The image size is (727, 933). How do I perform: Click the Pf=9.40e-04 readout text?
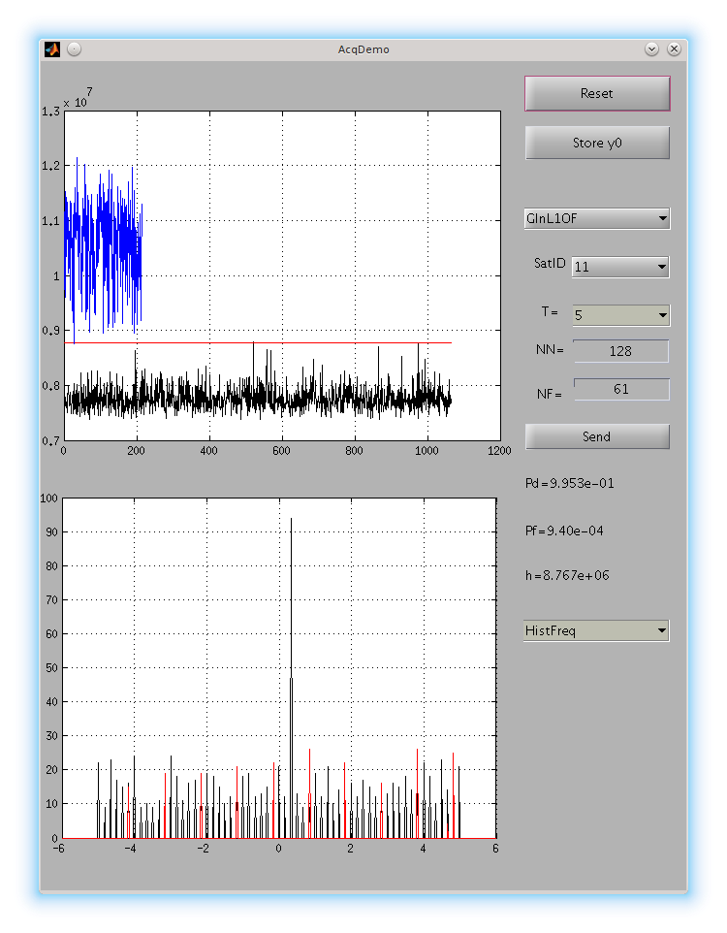coord(567,531)
